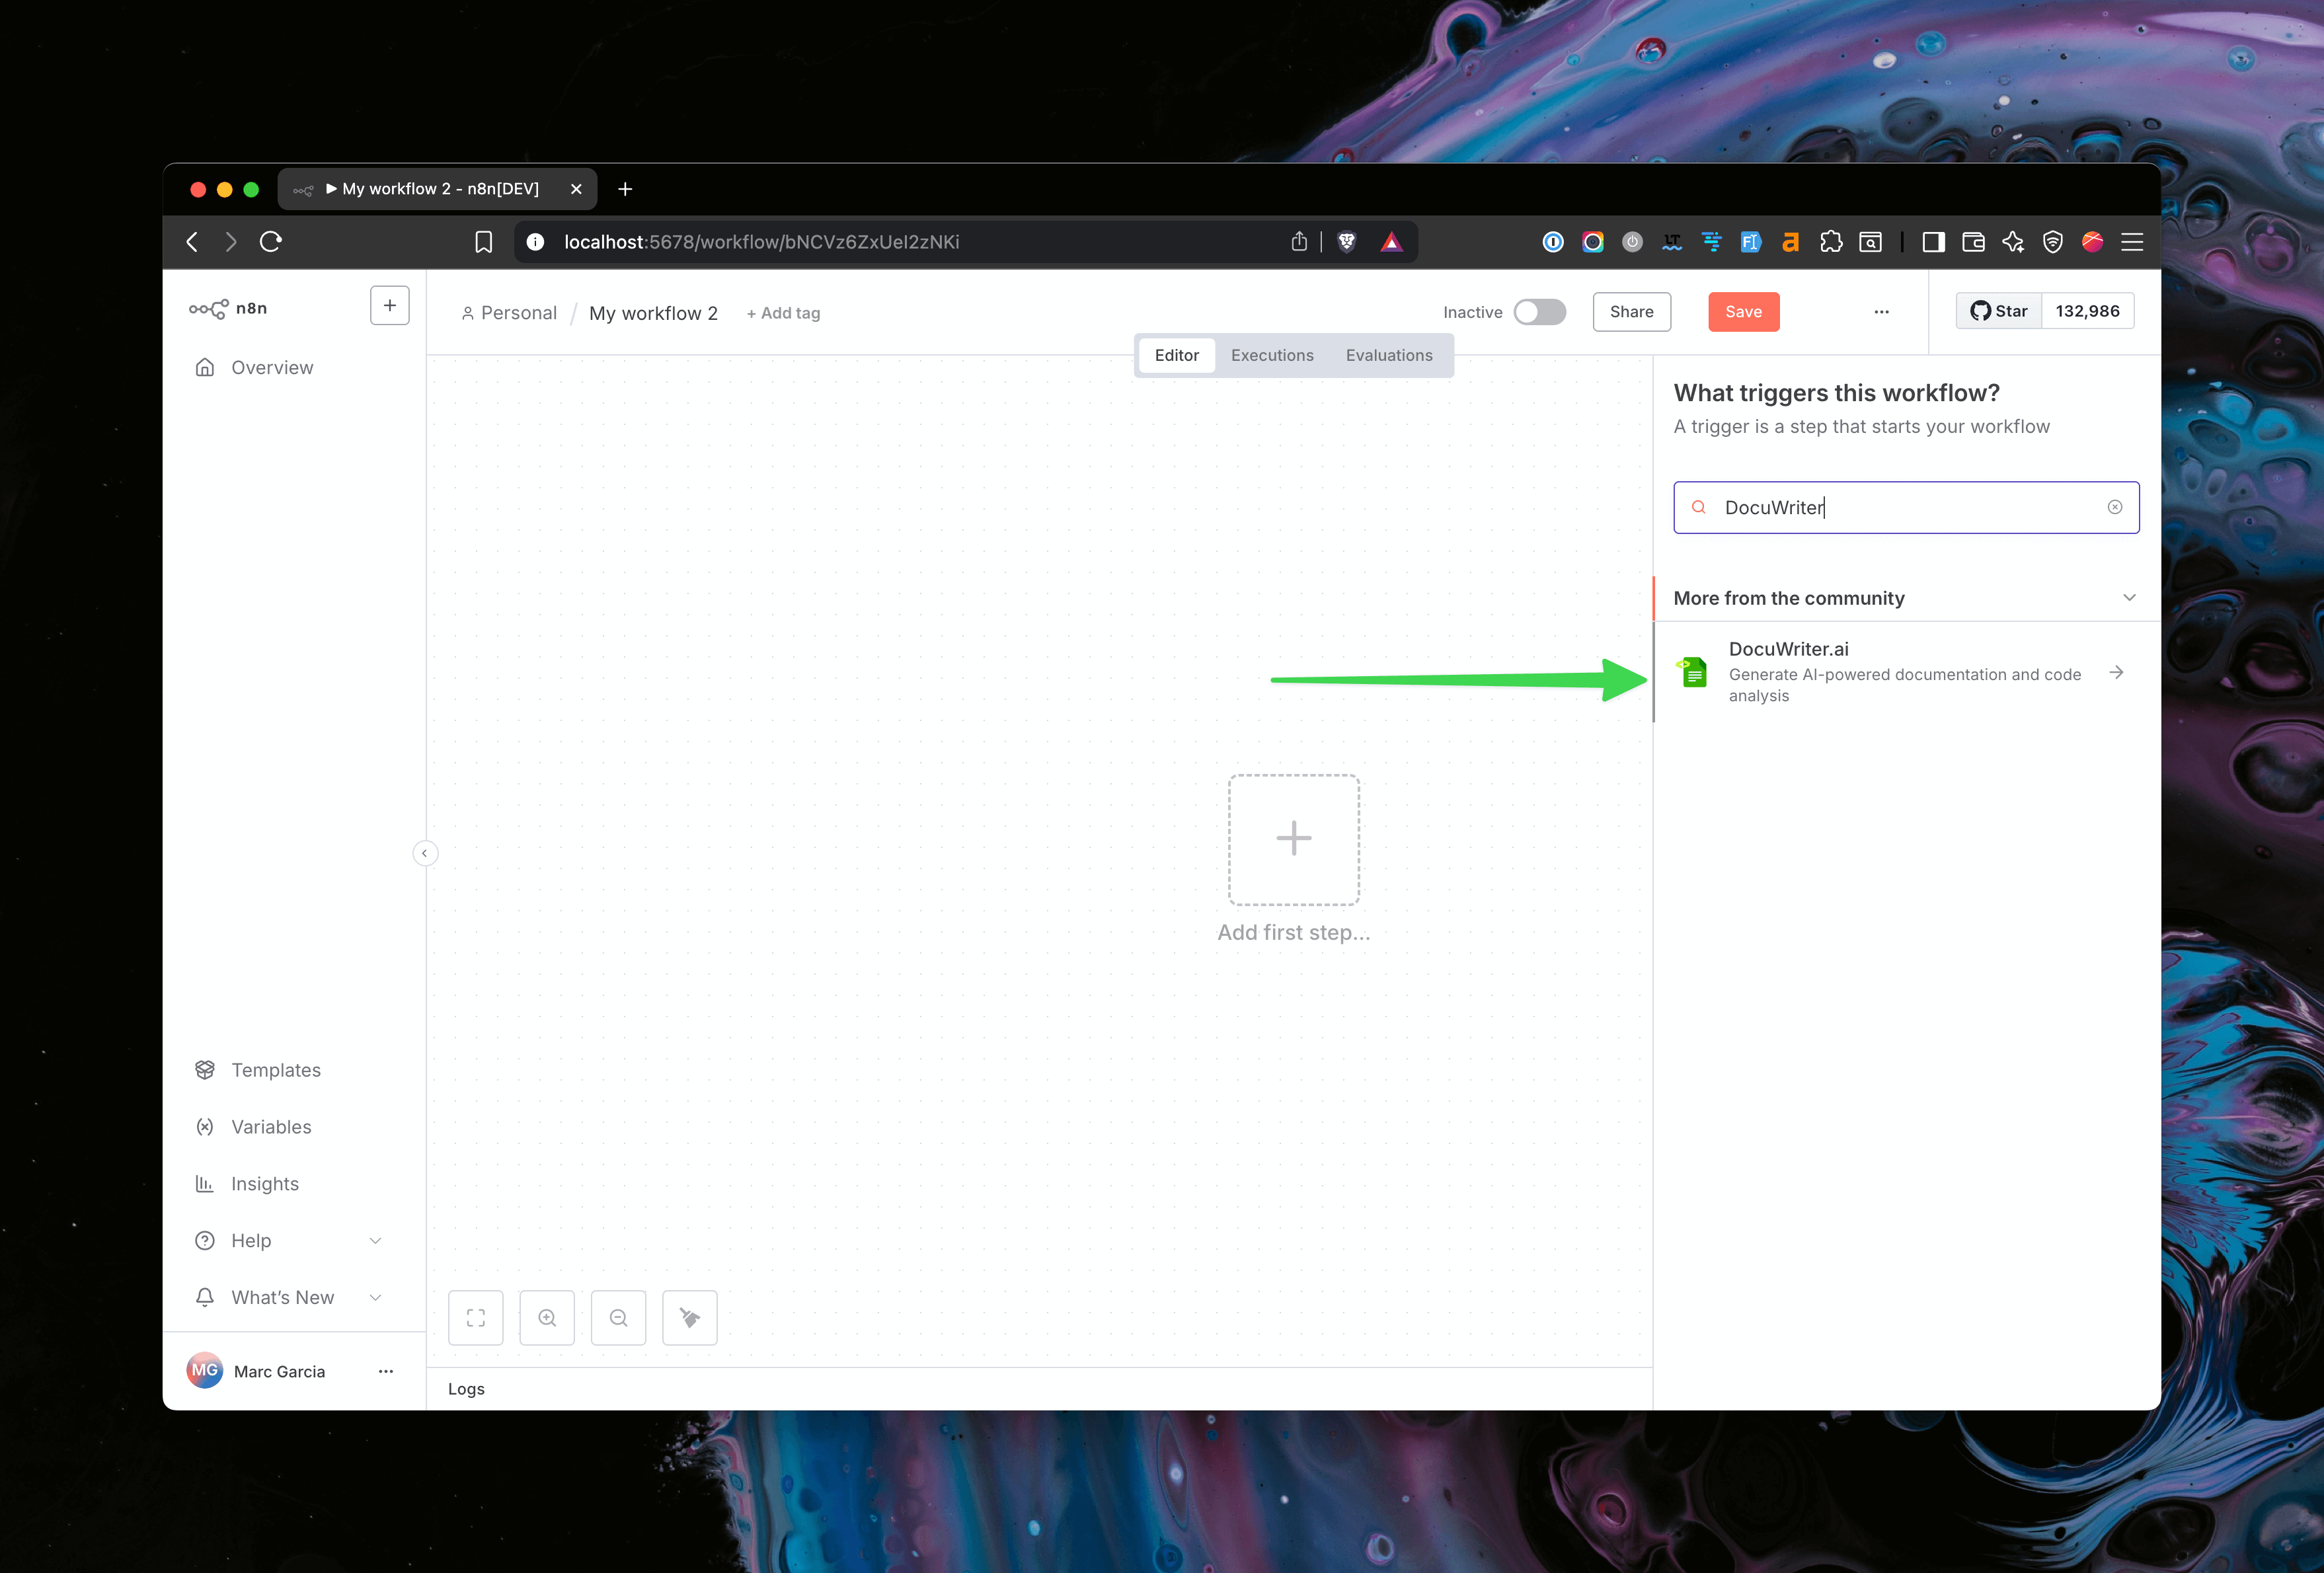Viewport: 2324px width, 1573px height.
Task: Open the workflow options ellipsis menu
Action: (x=1881, y=311)
